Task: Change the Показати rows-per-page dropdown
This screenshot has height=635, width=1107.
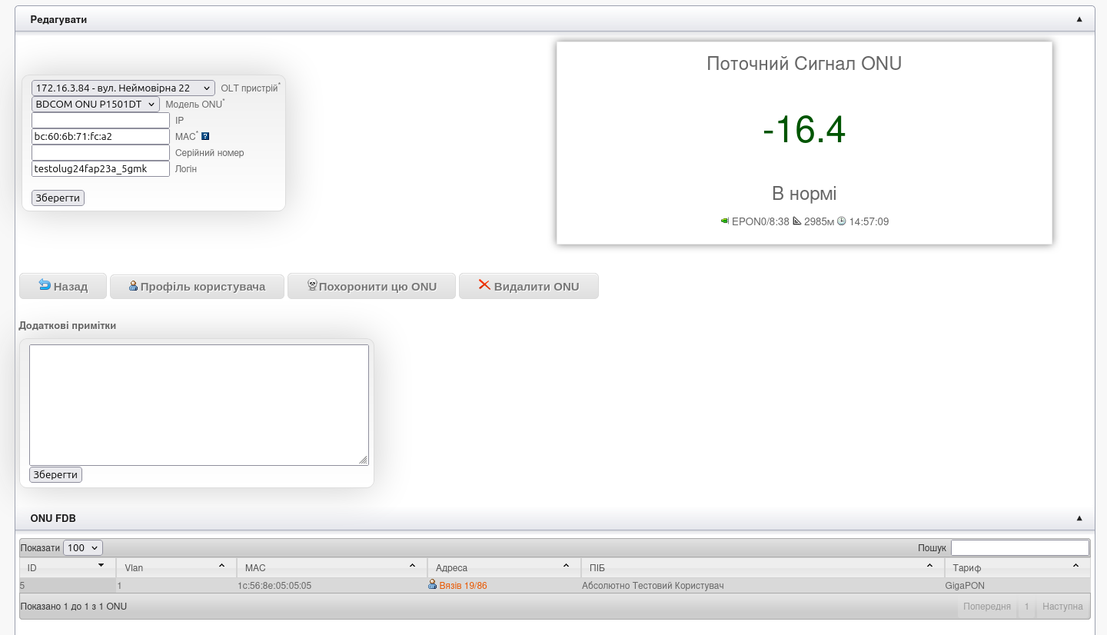Action: click(x=84, y=548)
